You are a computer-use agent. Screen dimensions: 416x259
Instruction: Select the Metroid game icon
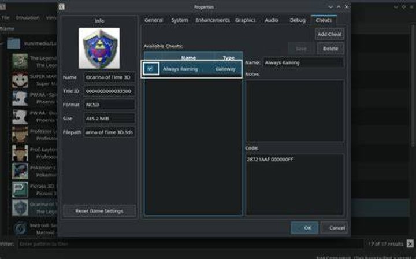point(20,228)
